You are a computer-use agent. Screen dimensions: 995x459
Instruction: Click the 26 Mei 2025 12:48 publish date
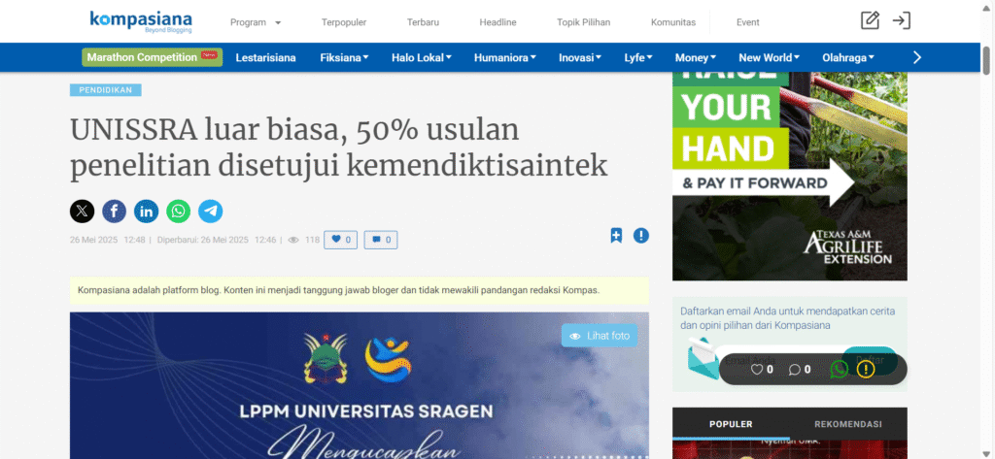107,241
